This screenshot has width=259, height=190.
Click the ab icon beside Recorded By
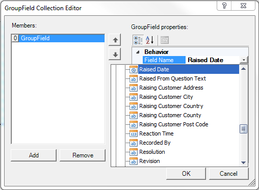pyautogui.click(x=134, y=143)
